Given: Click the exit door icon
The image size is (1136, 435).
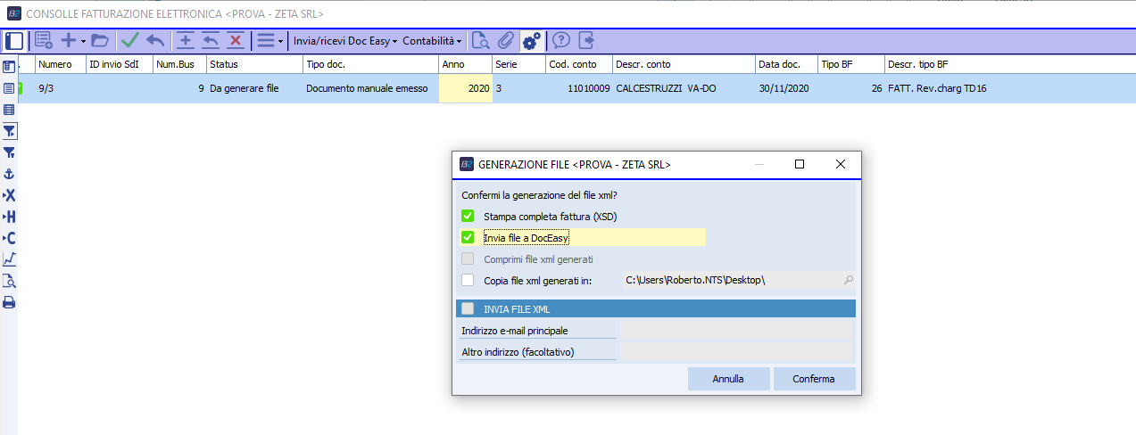Looking at the screenshot, I should (586, 41).
